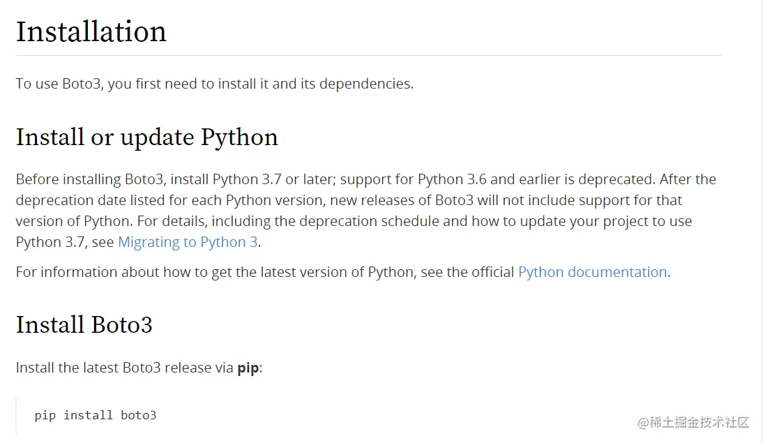Screen dimensions: 763x443
Task: Open the Python documentation link
Action: coord(592,271)
